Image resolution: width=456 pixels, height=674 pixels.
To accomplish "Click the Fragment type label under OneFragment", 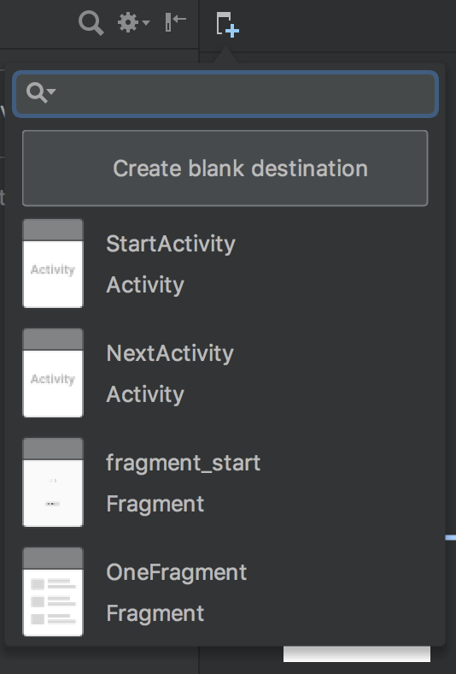I will click(x=155, y=613).
